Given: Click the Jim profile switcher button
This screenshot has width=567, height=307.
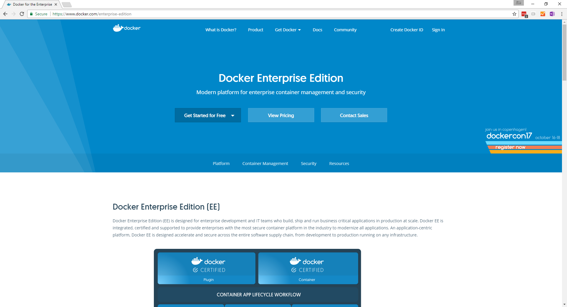Looking at the screenshot, I should click(518, 3).
